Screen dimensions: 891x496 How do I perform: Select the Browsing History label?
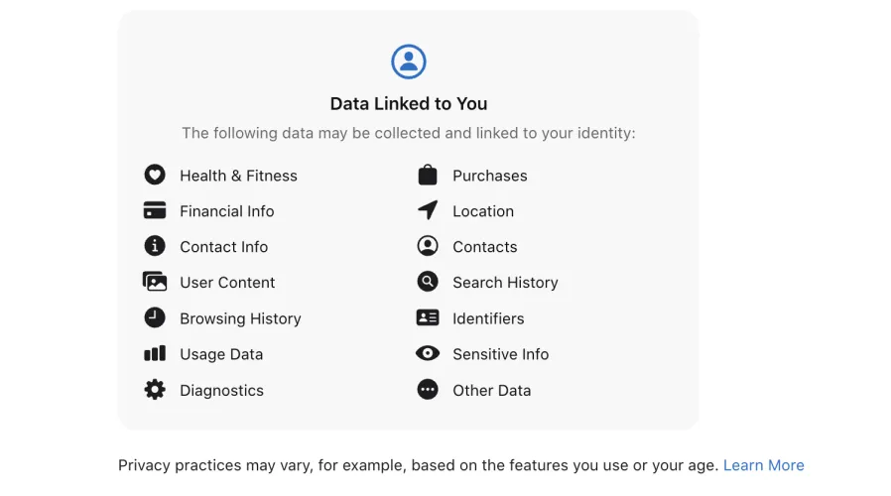click(240, 318)
